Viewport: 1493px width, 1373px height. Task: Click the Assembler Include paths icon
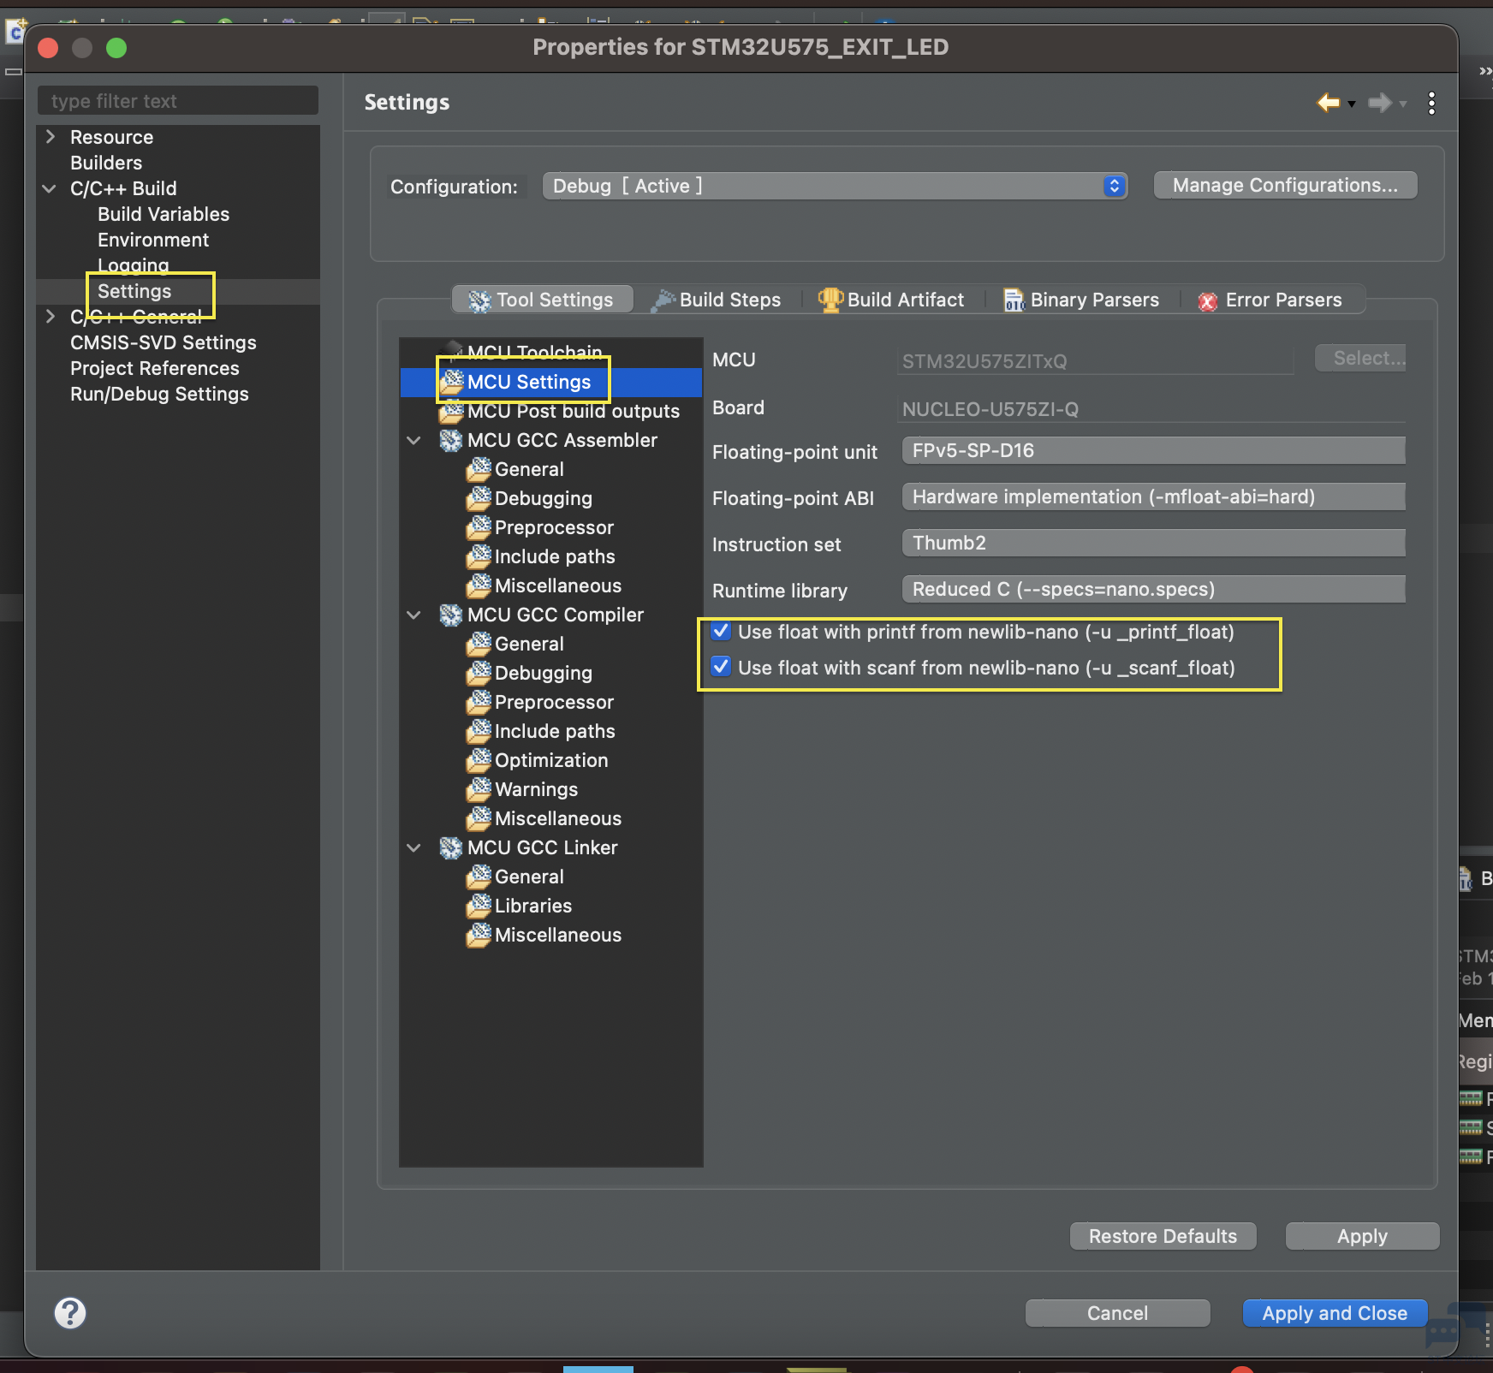479,557
